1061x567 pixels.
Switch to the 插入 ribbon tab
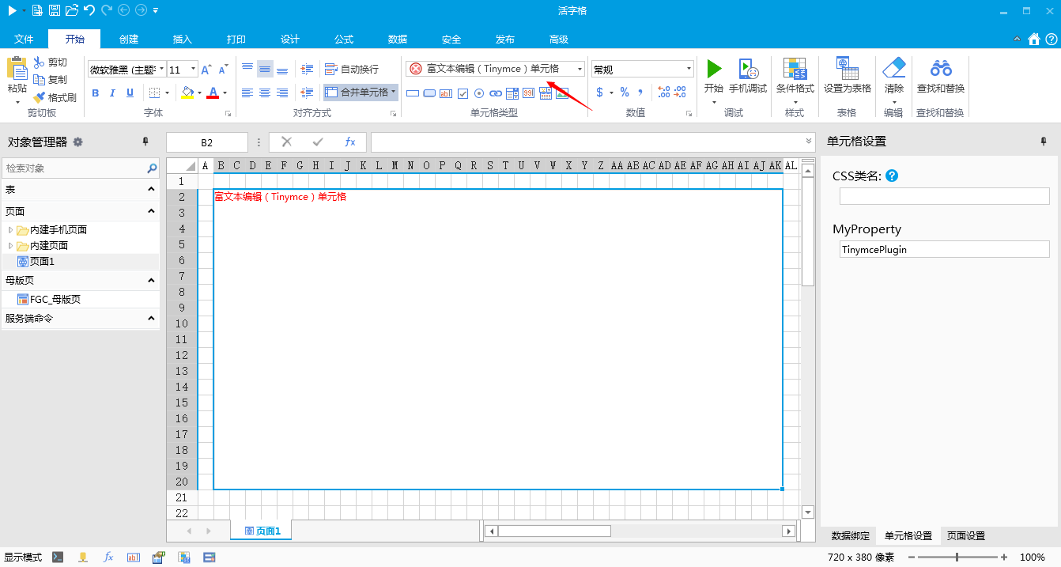click(x=183, y=40)
